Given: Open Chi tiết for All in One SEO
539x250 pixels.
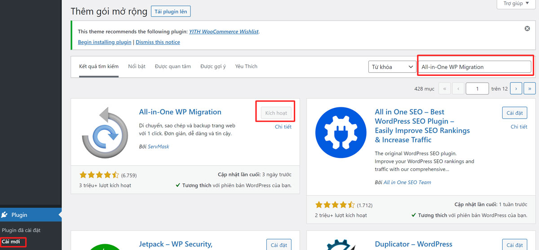Looking at the screenshot, I should [519, 127].
